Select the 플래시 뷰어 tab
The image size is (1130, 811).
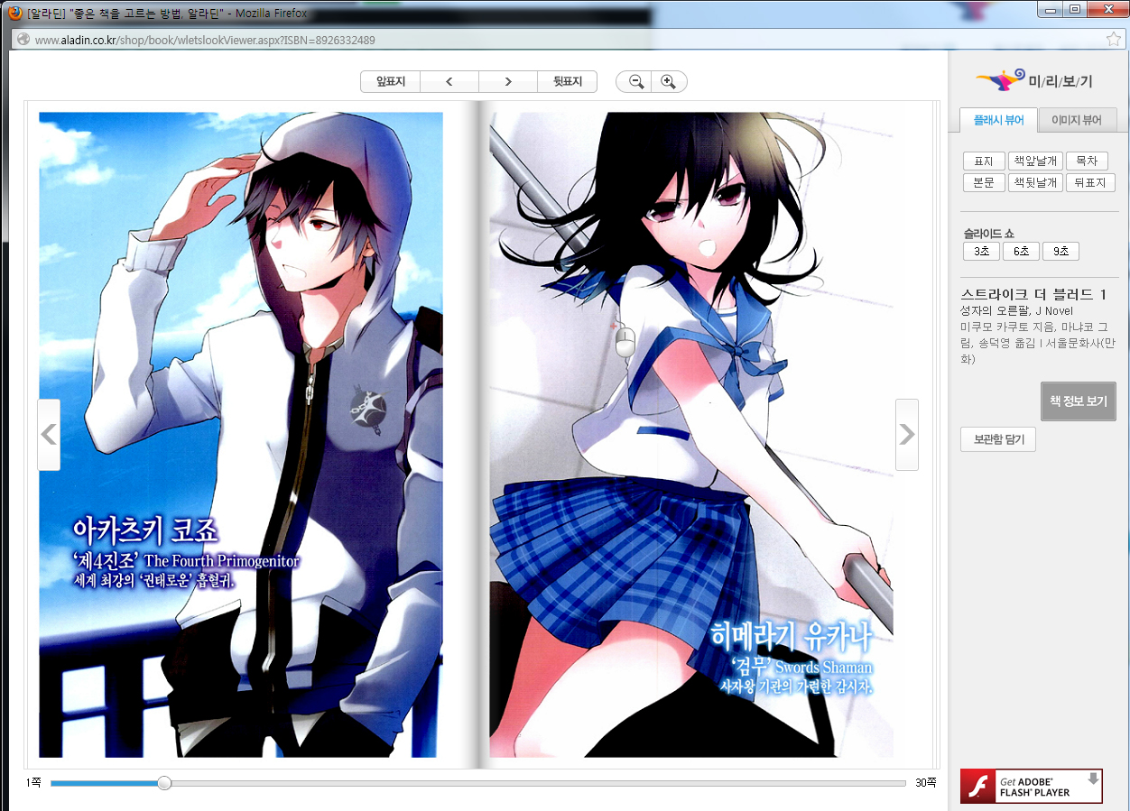point(998,120)
